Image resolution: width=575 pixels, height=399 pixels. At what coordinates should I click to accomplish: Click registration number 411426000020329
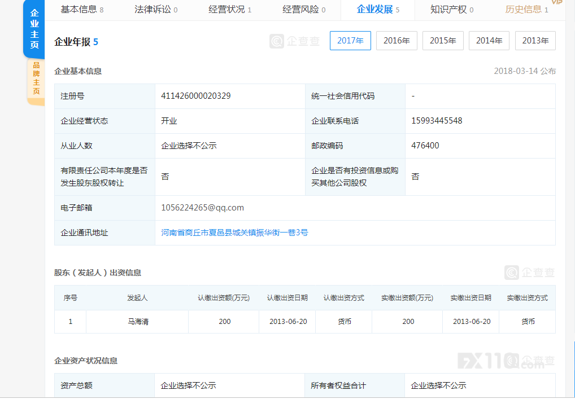[x=196, y=96]
